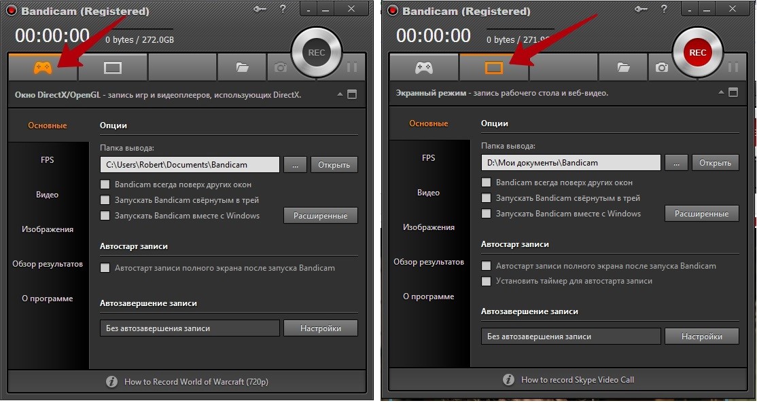Click output path 'D:\Мои документы\Bandicam' field
This screenshot has height=403, width=757.
click(571, 163)
